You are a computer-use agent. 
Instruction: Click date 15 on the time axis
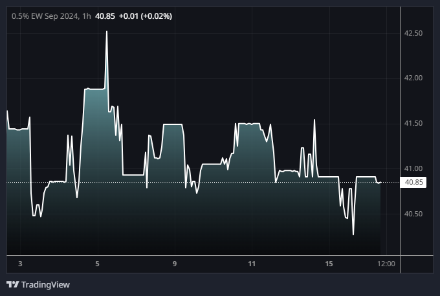pos(329,264)
